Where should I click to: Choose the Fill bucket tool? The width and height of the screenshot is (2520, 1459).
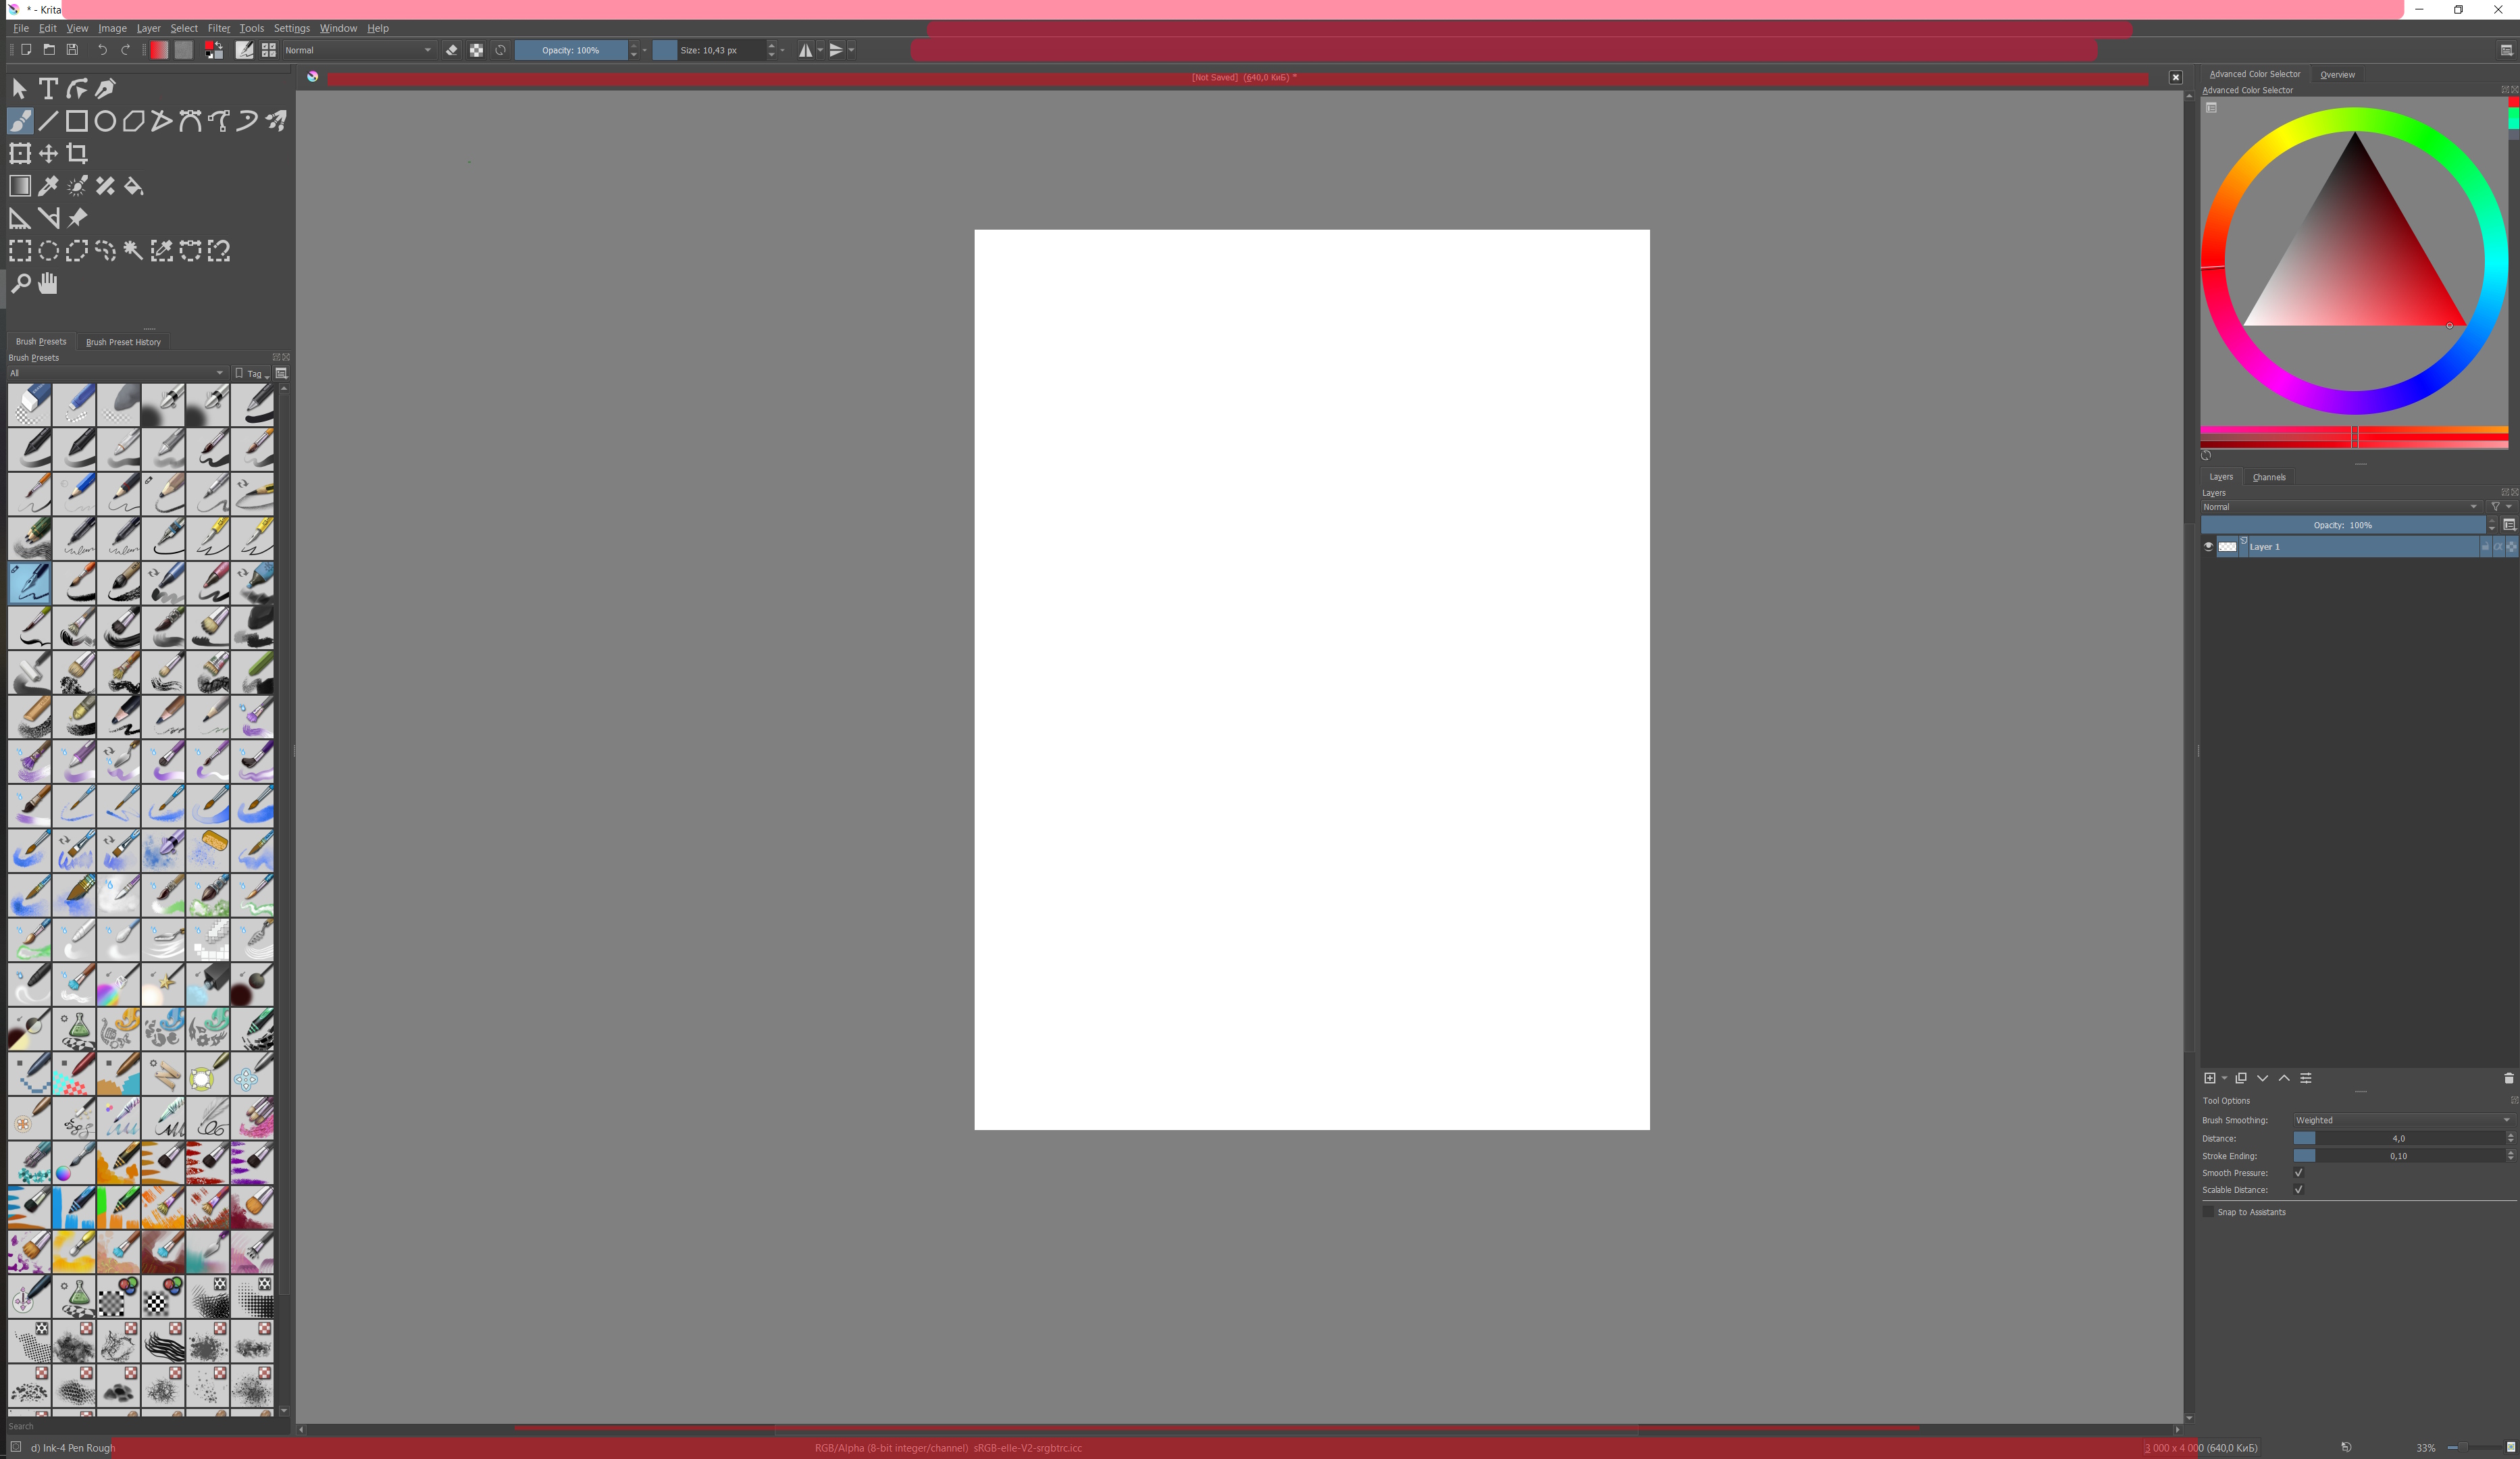(x=134, y=186)
